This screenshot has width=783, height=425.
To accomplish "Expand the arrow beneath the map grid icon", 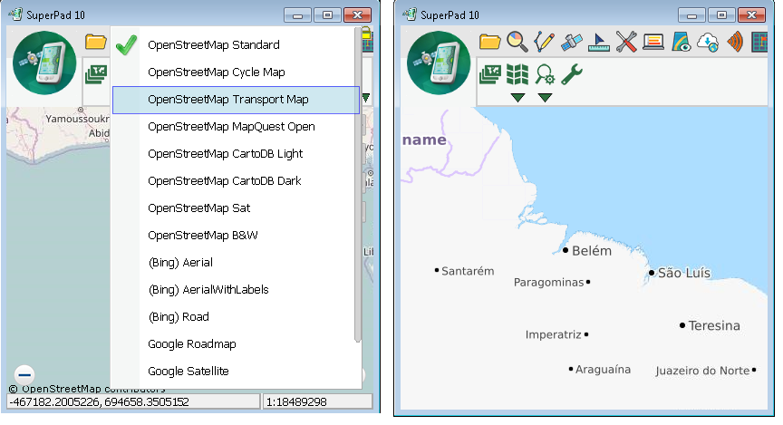I will pyautogui.click(x=517, y=98).
